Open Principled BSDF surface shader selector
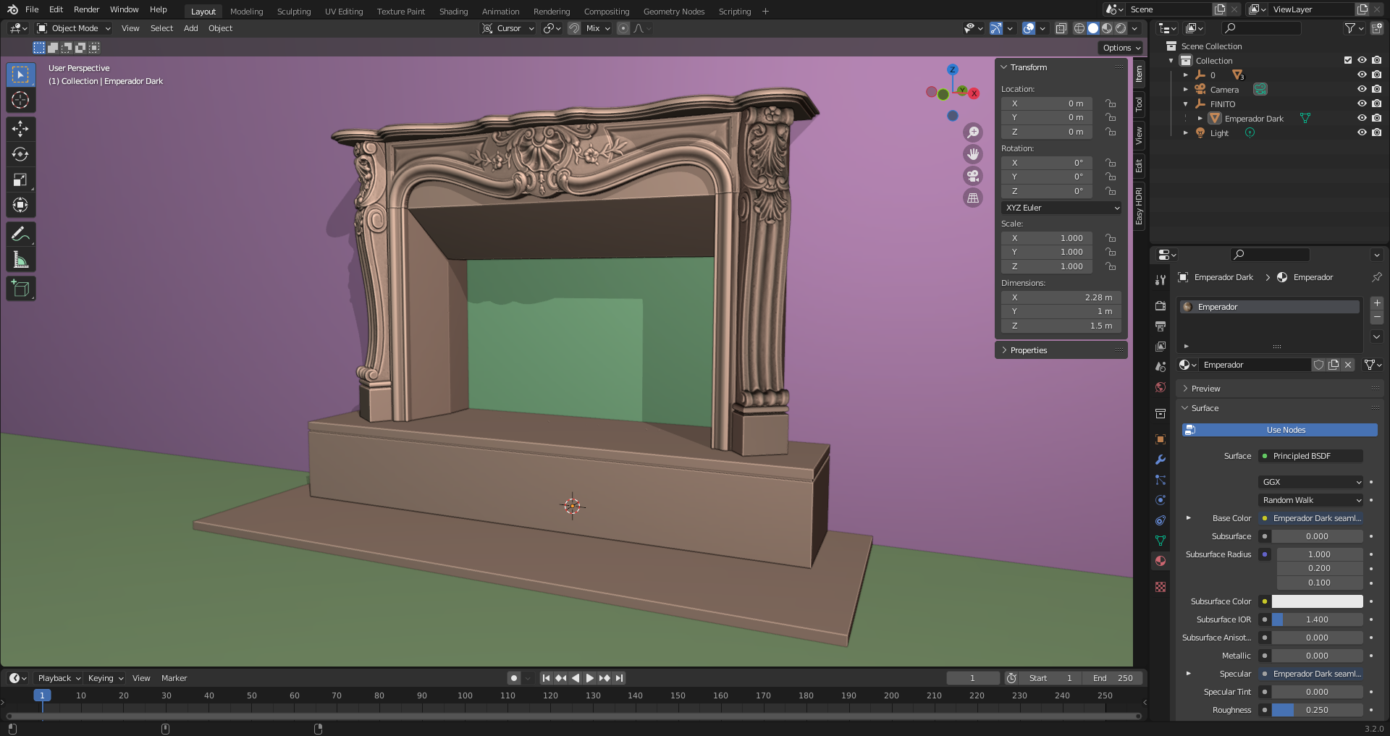The image size is (1390, 736). pos(1311,456)
